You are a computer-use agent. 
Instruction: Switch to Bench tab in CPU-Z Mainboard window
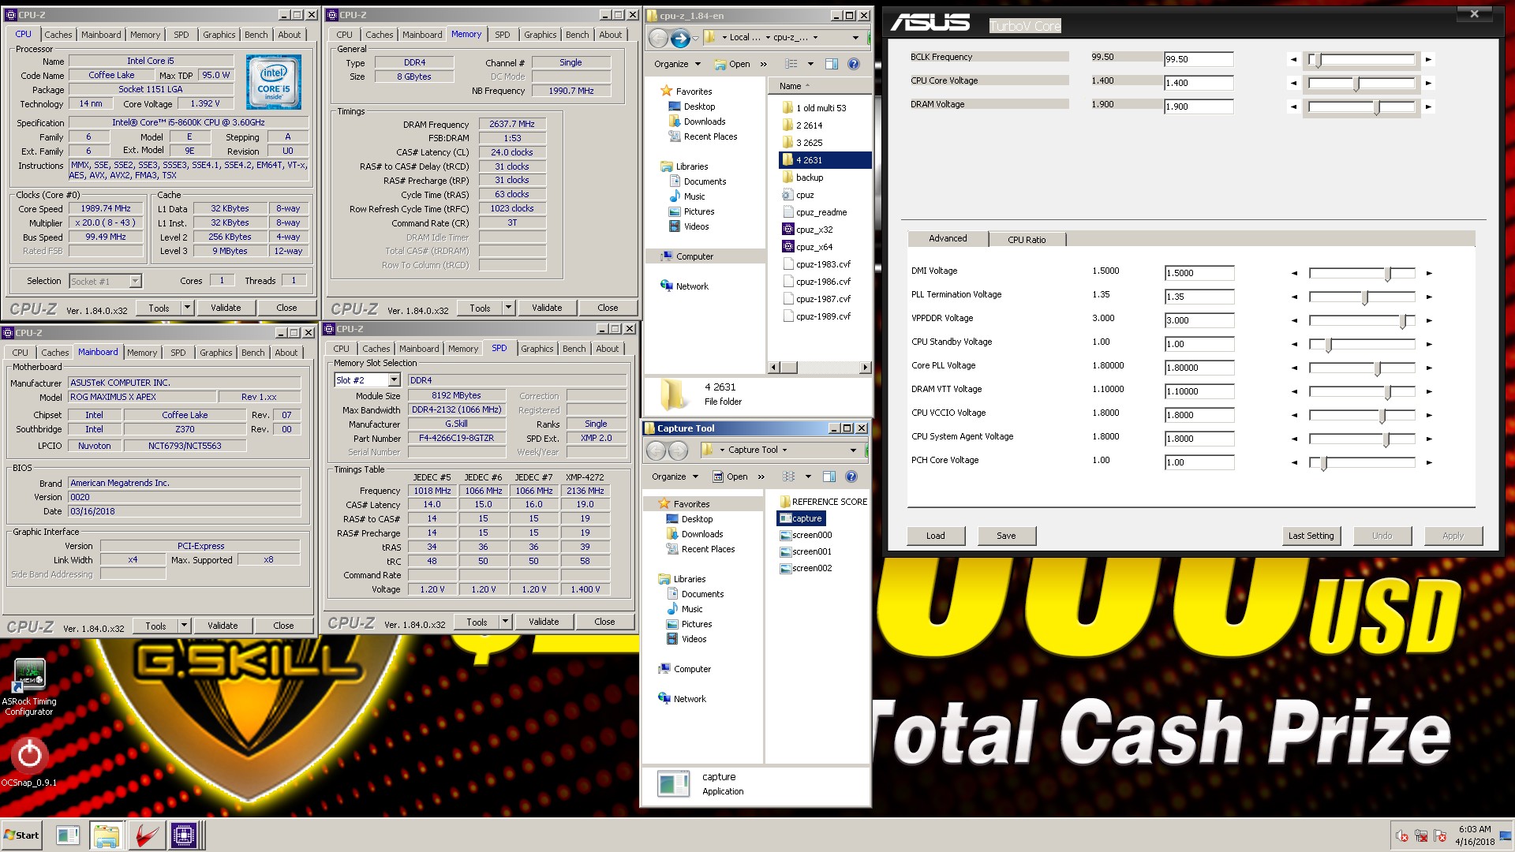pos(252,353)
